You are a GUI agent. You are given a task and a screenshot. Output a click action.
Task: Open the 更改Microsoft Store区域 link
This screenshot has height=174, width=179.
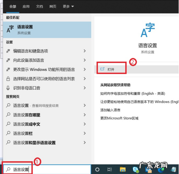click(x=119, y=118)
